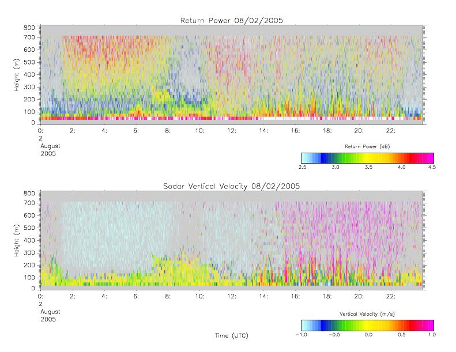456x352 pixels.
Task: Click the -0.5 tick on Vertical Velocity colorbar
Action: (x=334, y=335)
